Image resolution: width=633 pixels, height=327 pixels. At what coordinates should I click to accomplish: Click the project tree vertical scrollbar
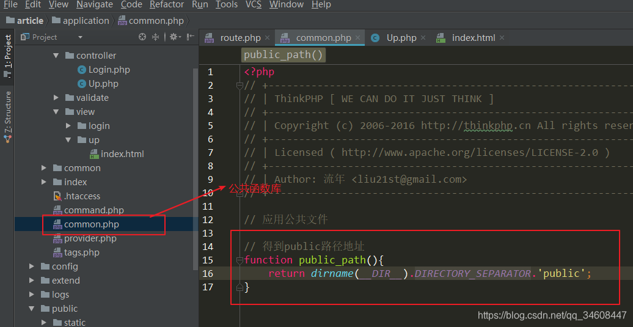coord(196,169)
